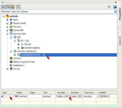Click the magnifier preview toolbar icon
Image resolution: width=122 pixels, height=108 pixels.
[x=18, y=7]
